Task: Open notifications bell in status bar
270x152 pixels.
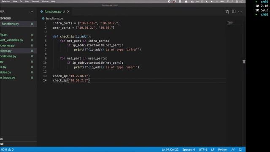Action: pos(240,149)
